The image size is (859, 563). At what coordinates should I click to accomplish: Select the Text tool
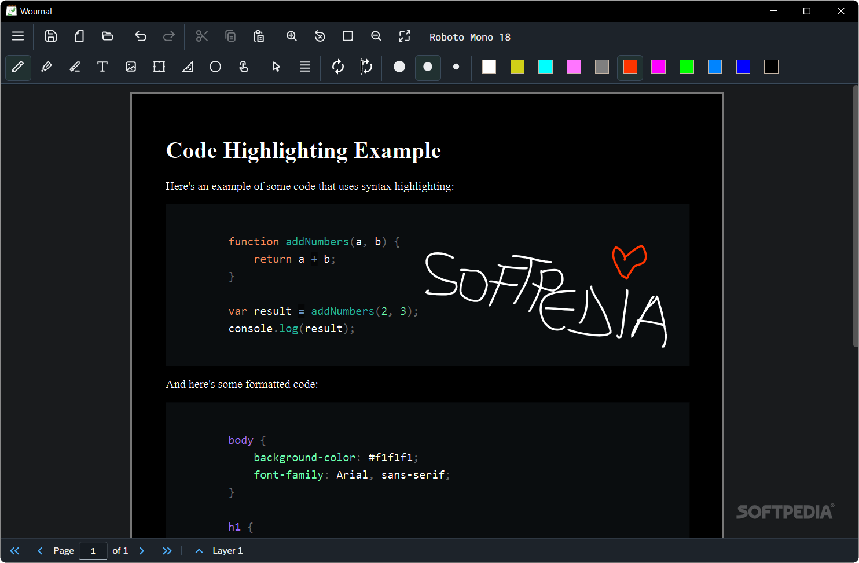click(x=102, y=67)
